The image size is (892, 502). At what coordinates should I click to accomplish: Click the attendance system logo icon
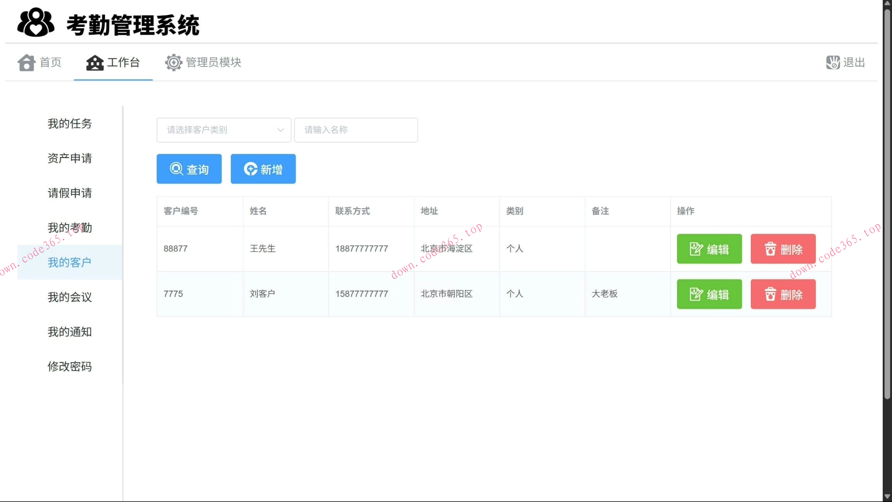click(35, 22)
